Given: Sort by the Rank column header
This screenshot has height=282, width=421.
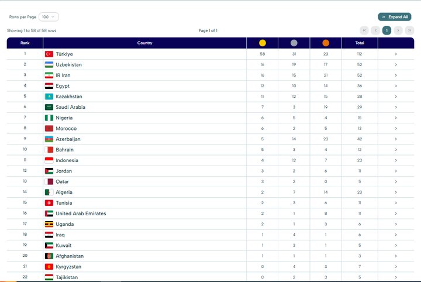Looking at the screenshot, I should (x=25, y=43).
